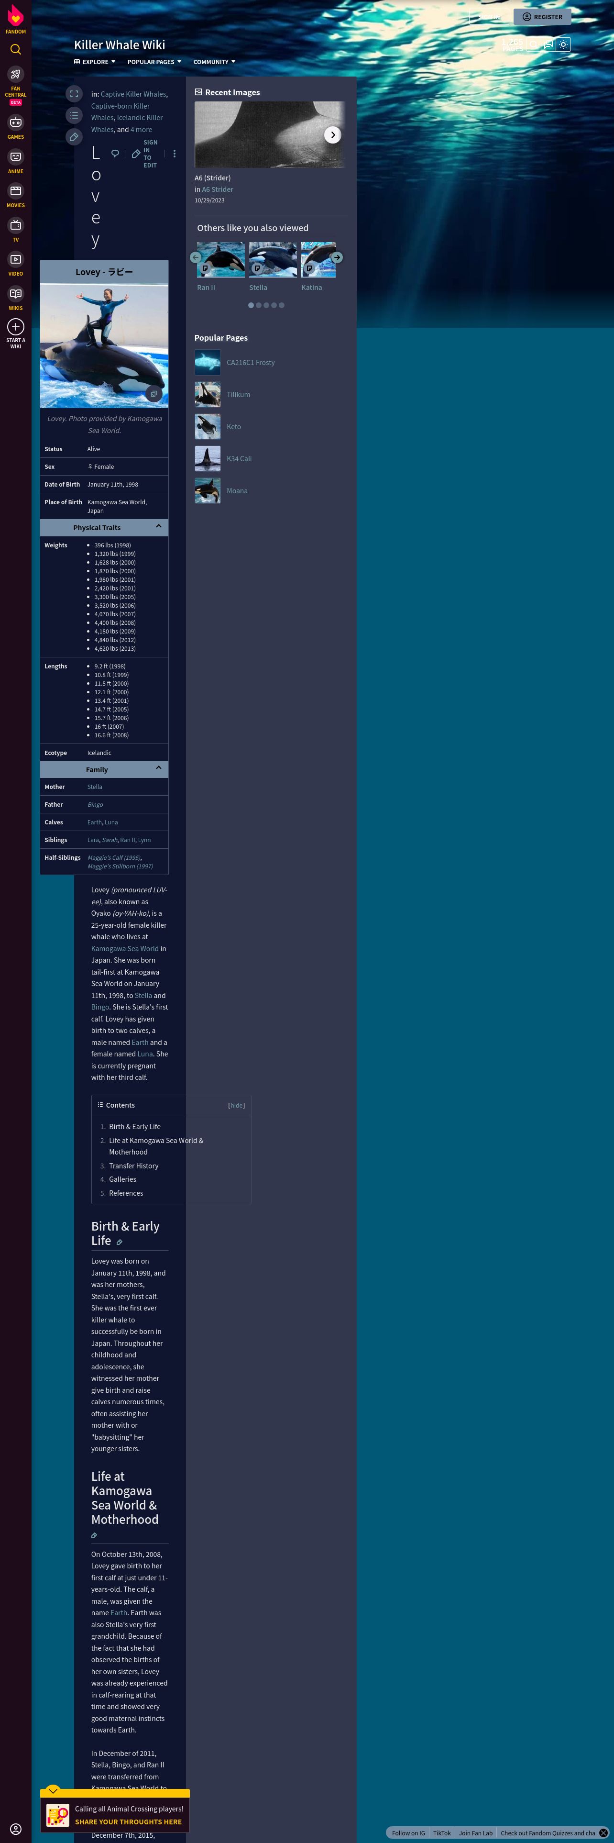This screenshot has height=1843, width=614.
Task: Open the Katina thumbnail
Action: coord(318,259)
